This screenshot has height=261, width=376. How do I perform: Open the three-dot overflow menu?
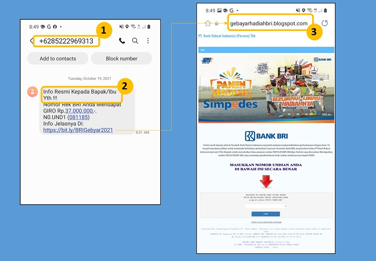148,41
